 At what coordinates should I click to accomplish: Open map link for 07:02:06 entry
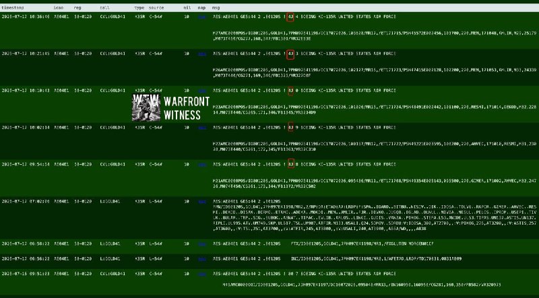pos(202,202)
